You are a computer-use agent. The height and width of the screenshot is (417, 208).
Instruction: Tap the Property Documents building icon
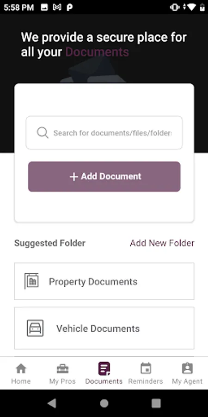pyautogui.click(x=31, y=281)
